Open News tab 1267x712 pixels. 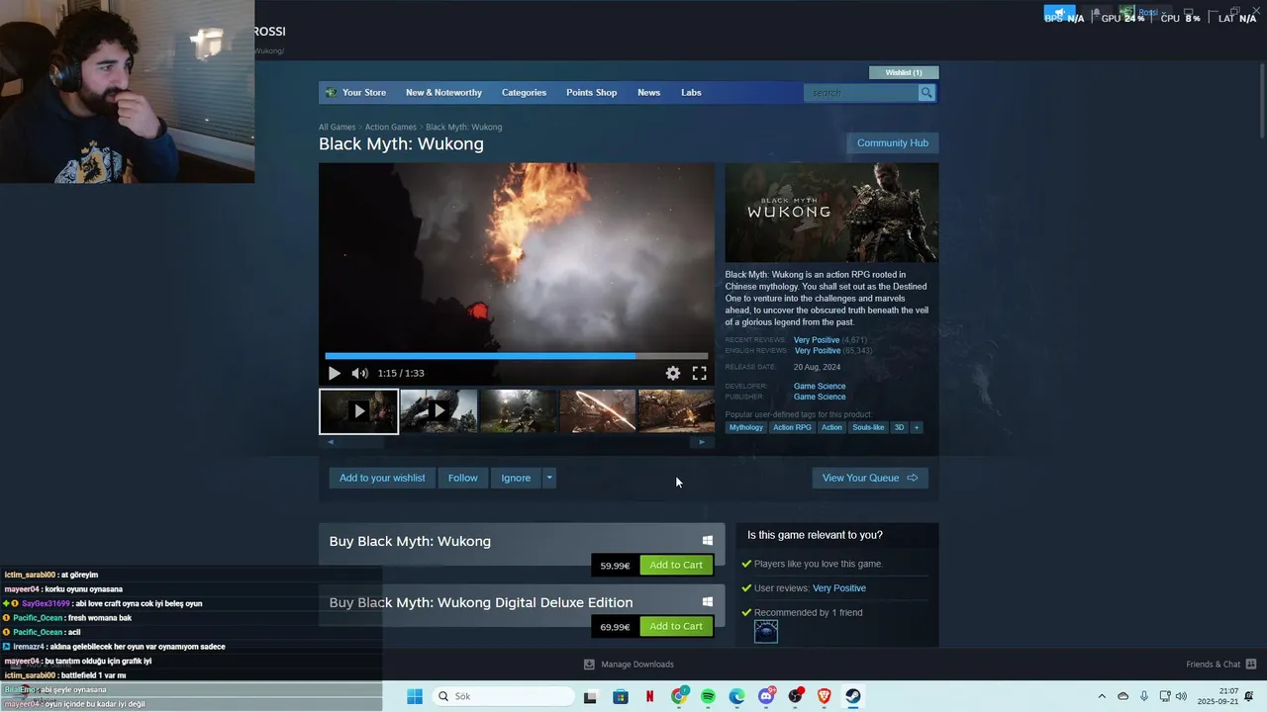point(648,93)
